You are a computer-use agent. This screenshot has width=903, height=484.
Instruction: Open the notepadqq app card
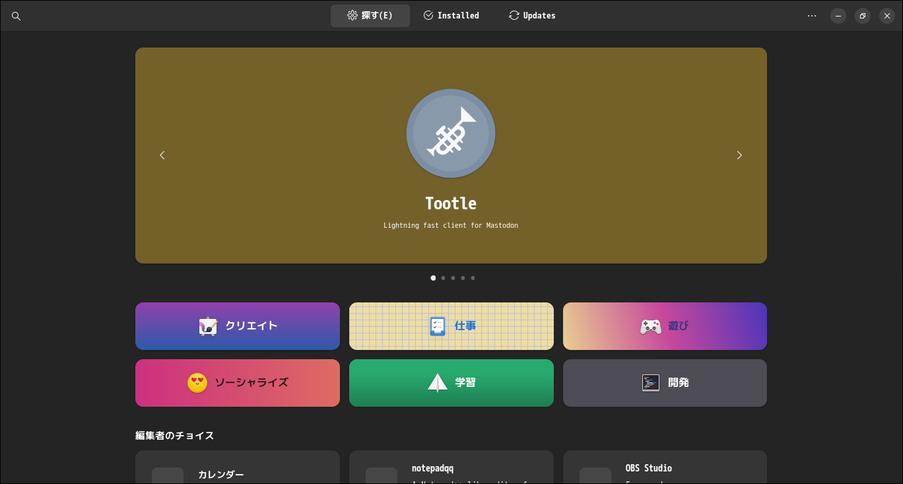pyautogui.click(x=451, y=467)
